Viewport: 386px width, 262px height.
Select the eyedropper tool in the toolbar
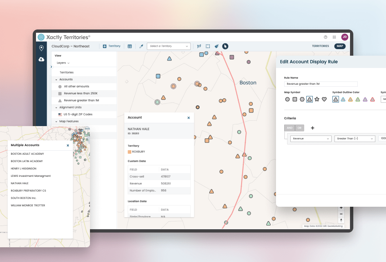pyautogui.click(x=141, y=46)
